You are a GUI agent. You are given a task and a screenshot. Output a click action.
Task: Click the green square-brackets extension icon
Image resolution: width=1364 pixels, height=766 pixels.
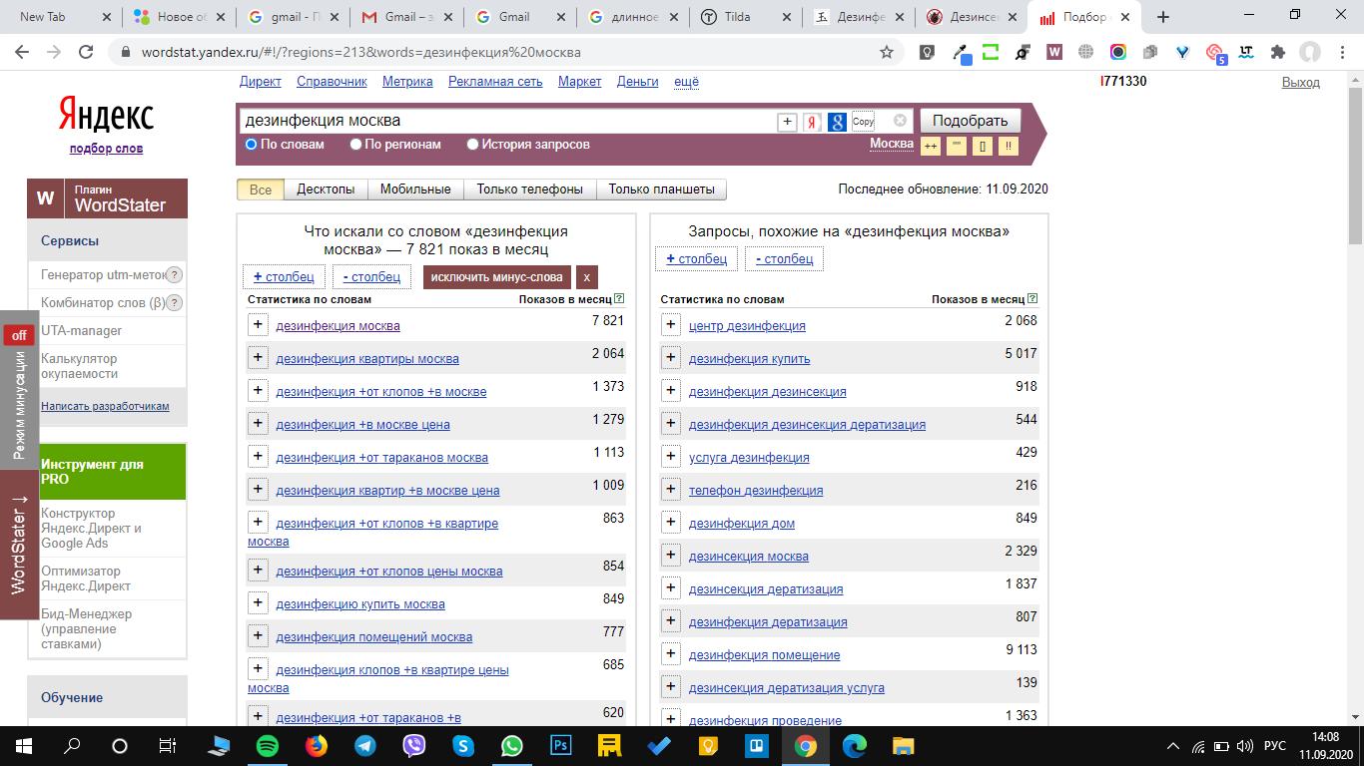click(x=991, y=52)
